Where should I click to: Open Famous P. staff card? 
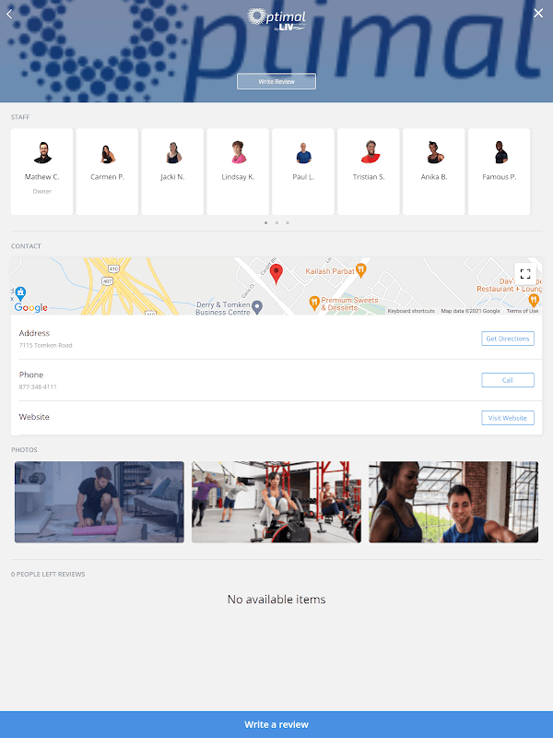[x=500, y=172]
